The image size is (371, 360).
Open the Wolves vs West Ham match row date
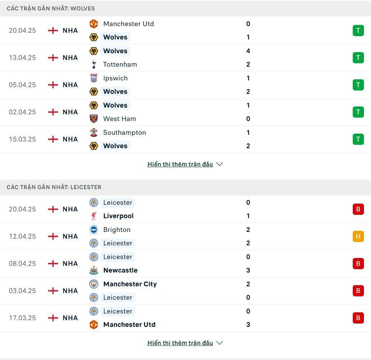pos(22,112)
